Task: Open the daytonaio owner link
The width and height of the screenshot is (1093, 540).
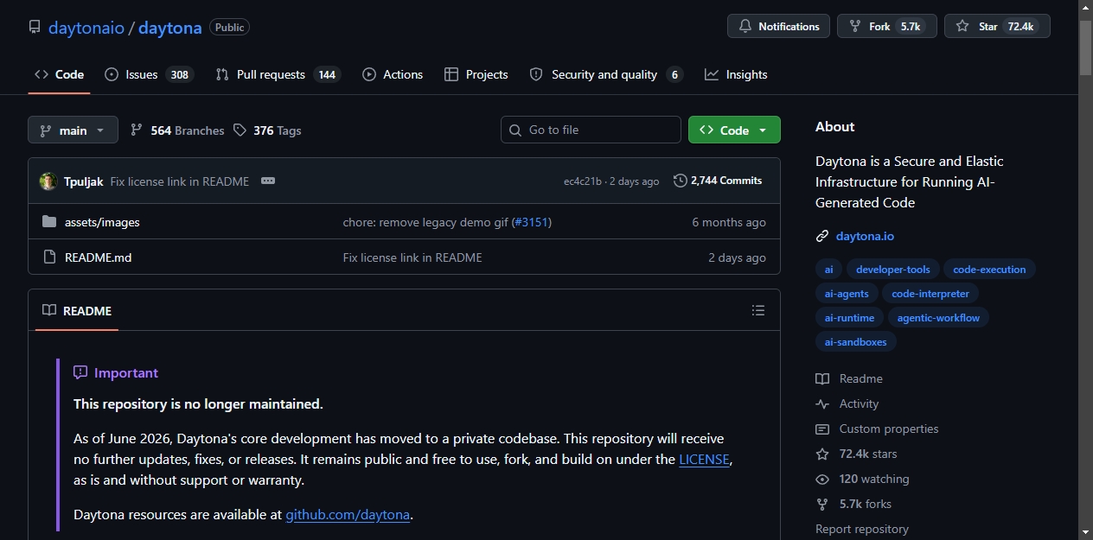Action: click(86, 28)
